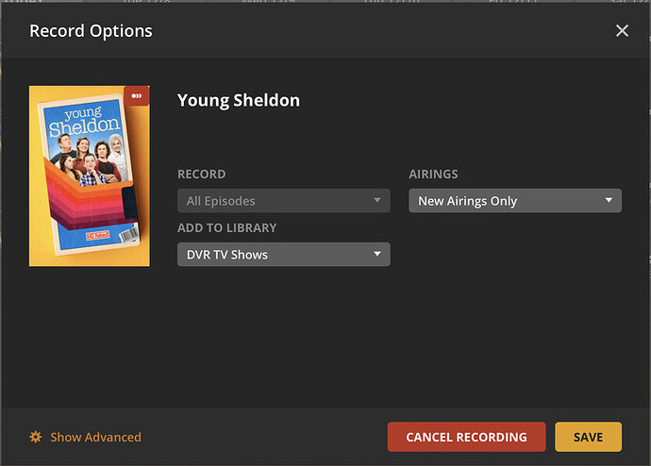Screen dimensions: 651x466
Task: Click the arrow on New Airings Only
Action: pyautogui.click(x=609, y=200)
